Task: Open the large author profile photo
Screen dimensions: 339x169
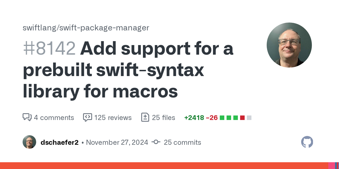Action: pos(289,45)
